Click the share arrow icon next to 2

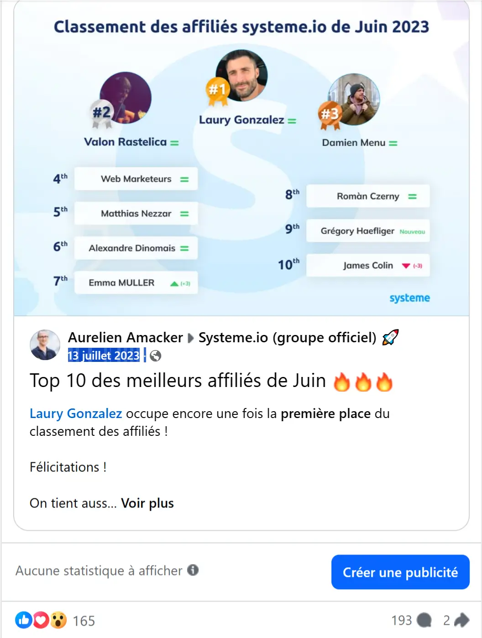(x=462, y=620)
